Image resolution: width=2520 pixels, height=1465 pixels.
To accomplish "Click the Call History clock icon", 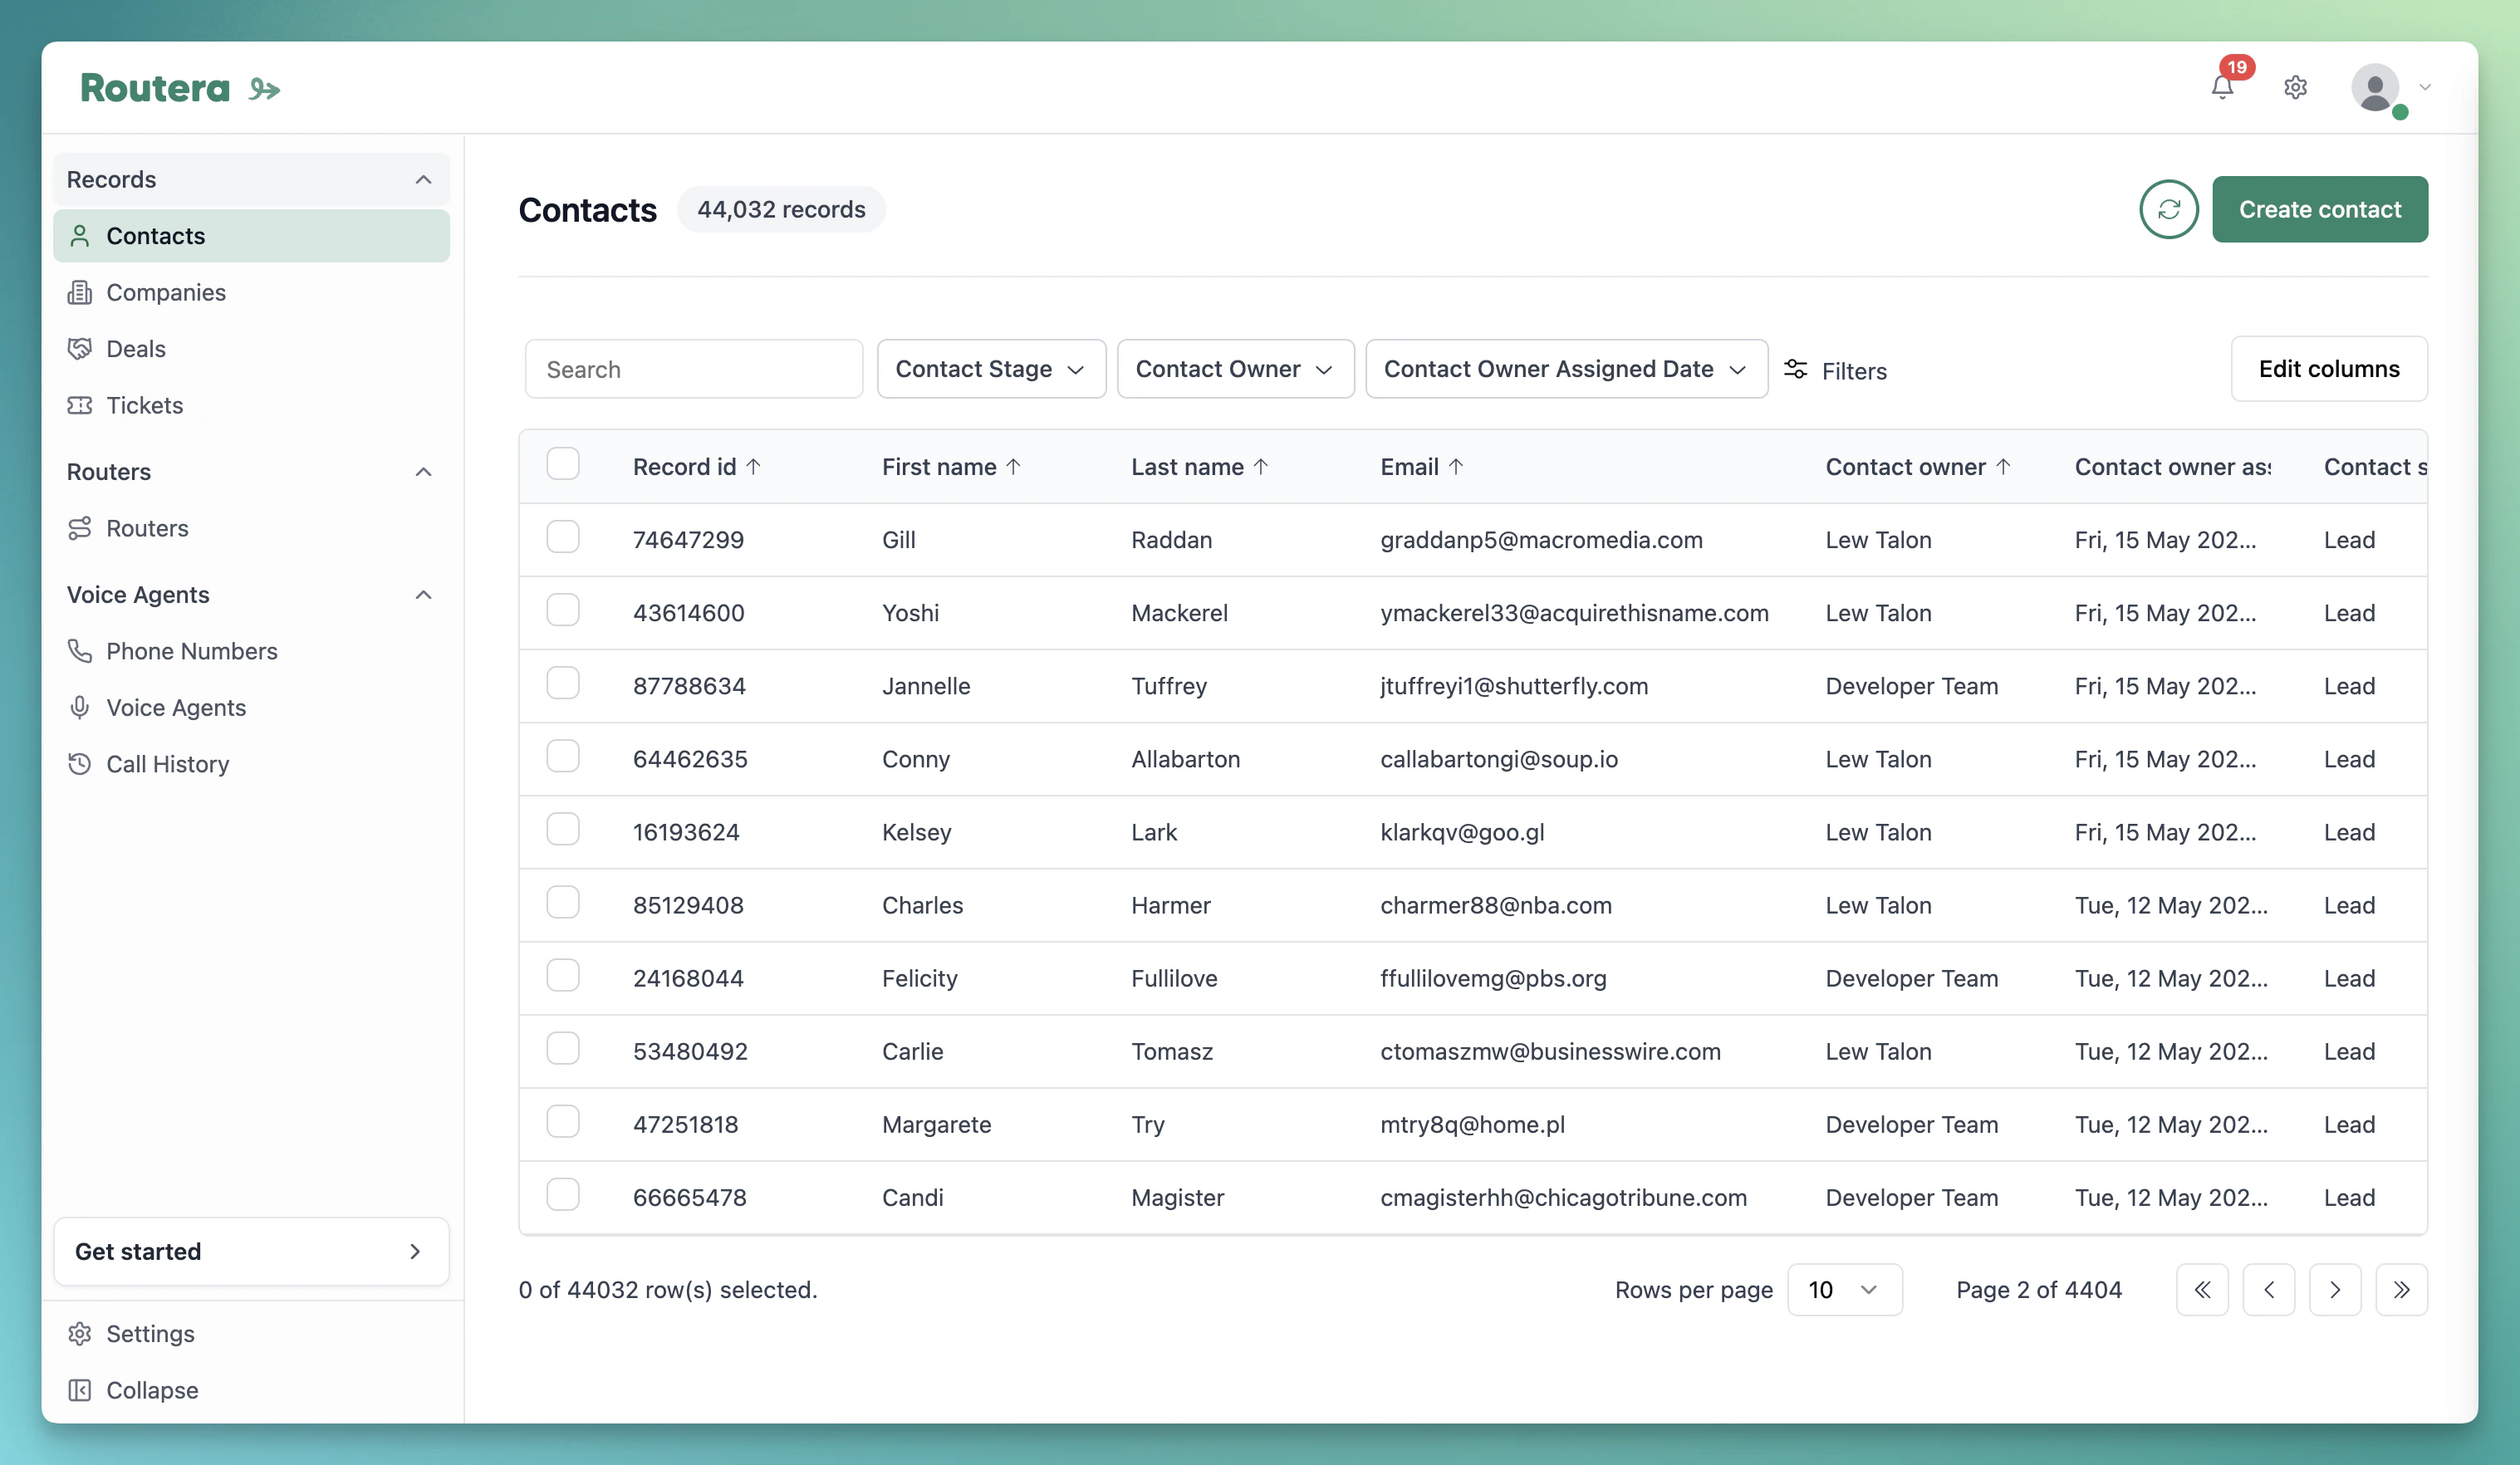I will [x=80, y=764].
